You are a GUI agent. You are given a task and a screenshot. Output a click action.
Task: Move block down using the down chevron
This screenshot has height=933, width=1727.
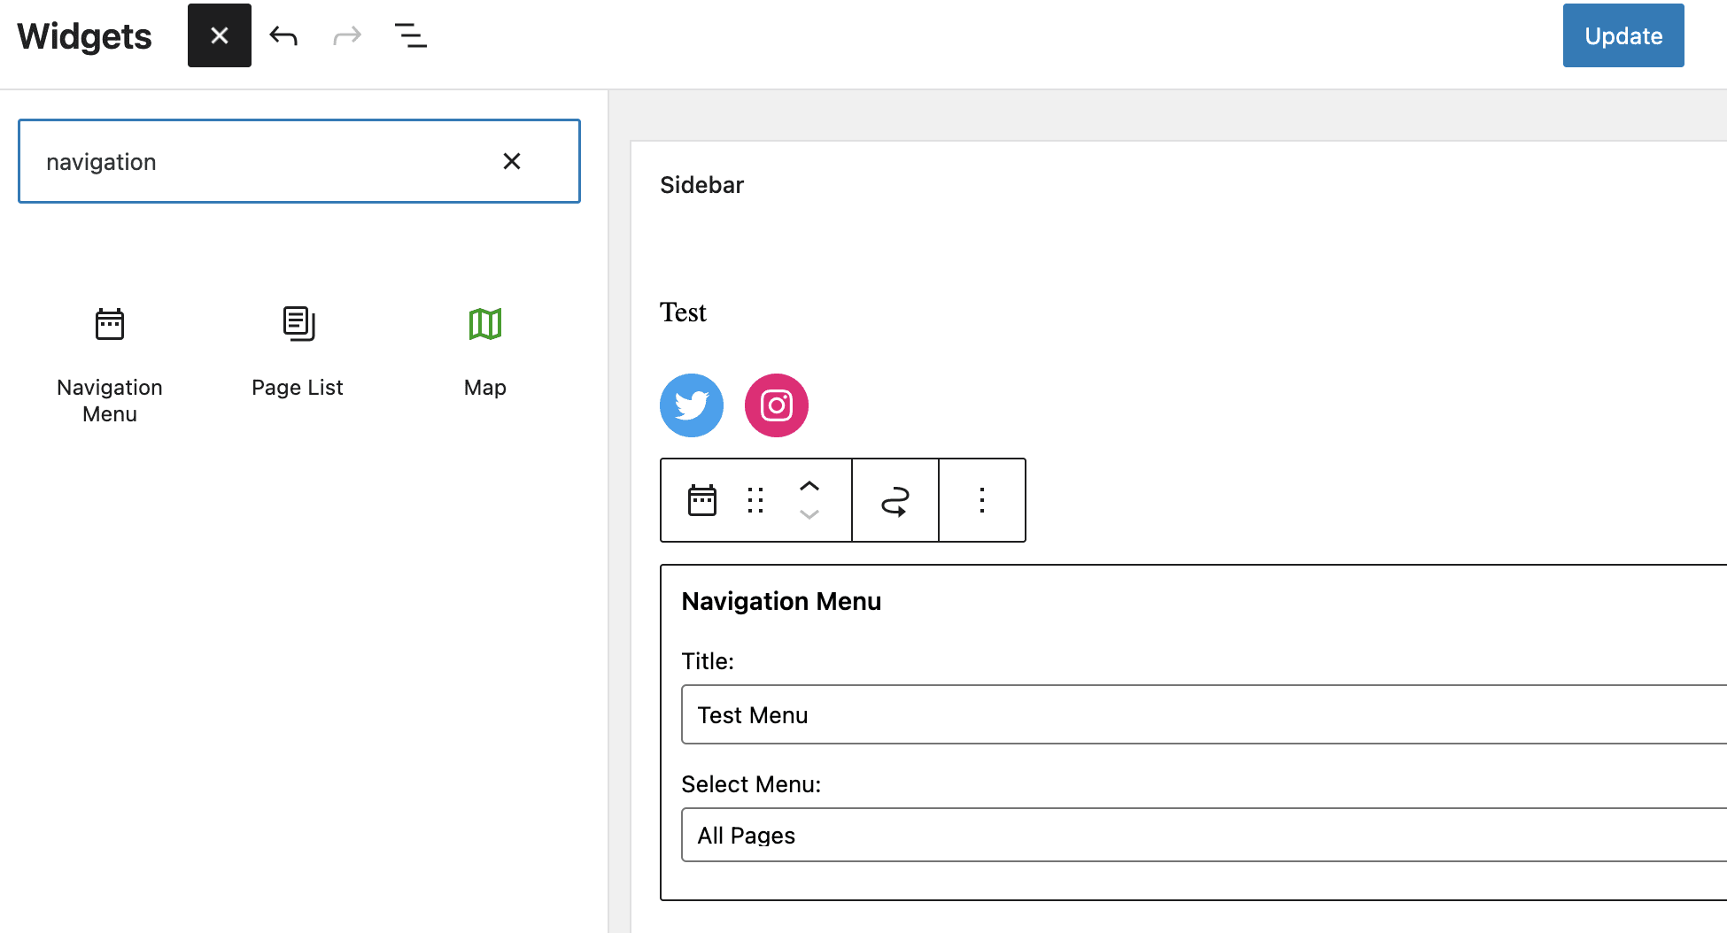(809, 514)
